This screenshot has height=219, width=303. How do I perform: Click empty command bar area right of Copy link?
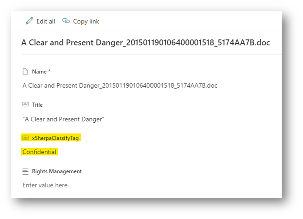[191, 21]
